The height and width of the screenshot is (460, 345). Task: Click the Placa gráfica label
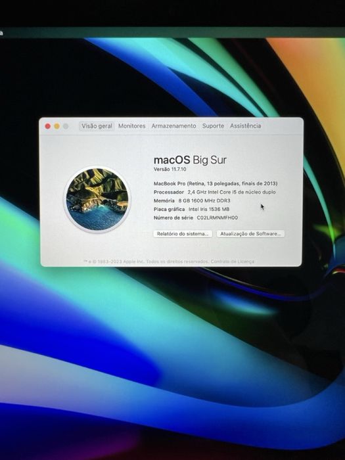point(170,209)
